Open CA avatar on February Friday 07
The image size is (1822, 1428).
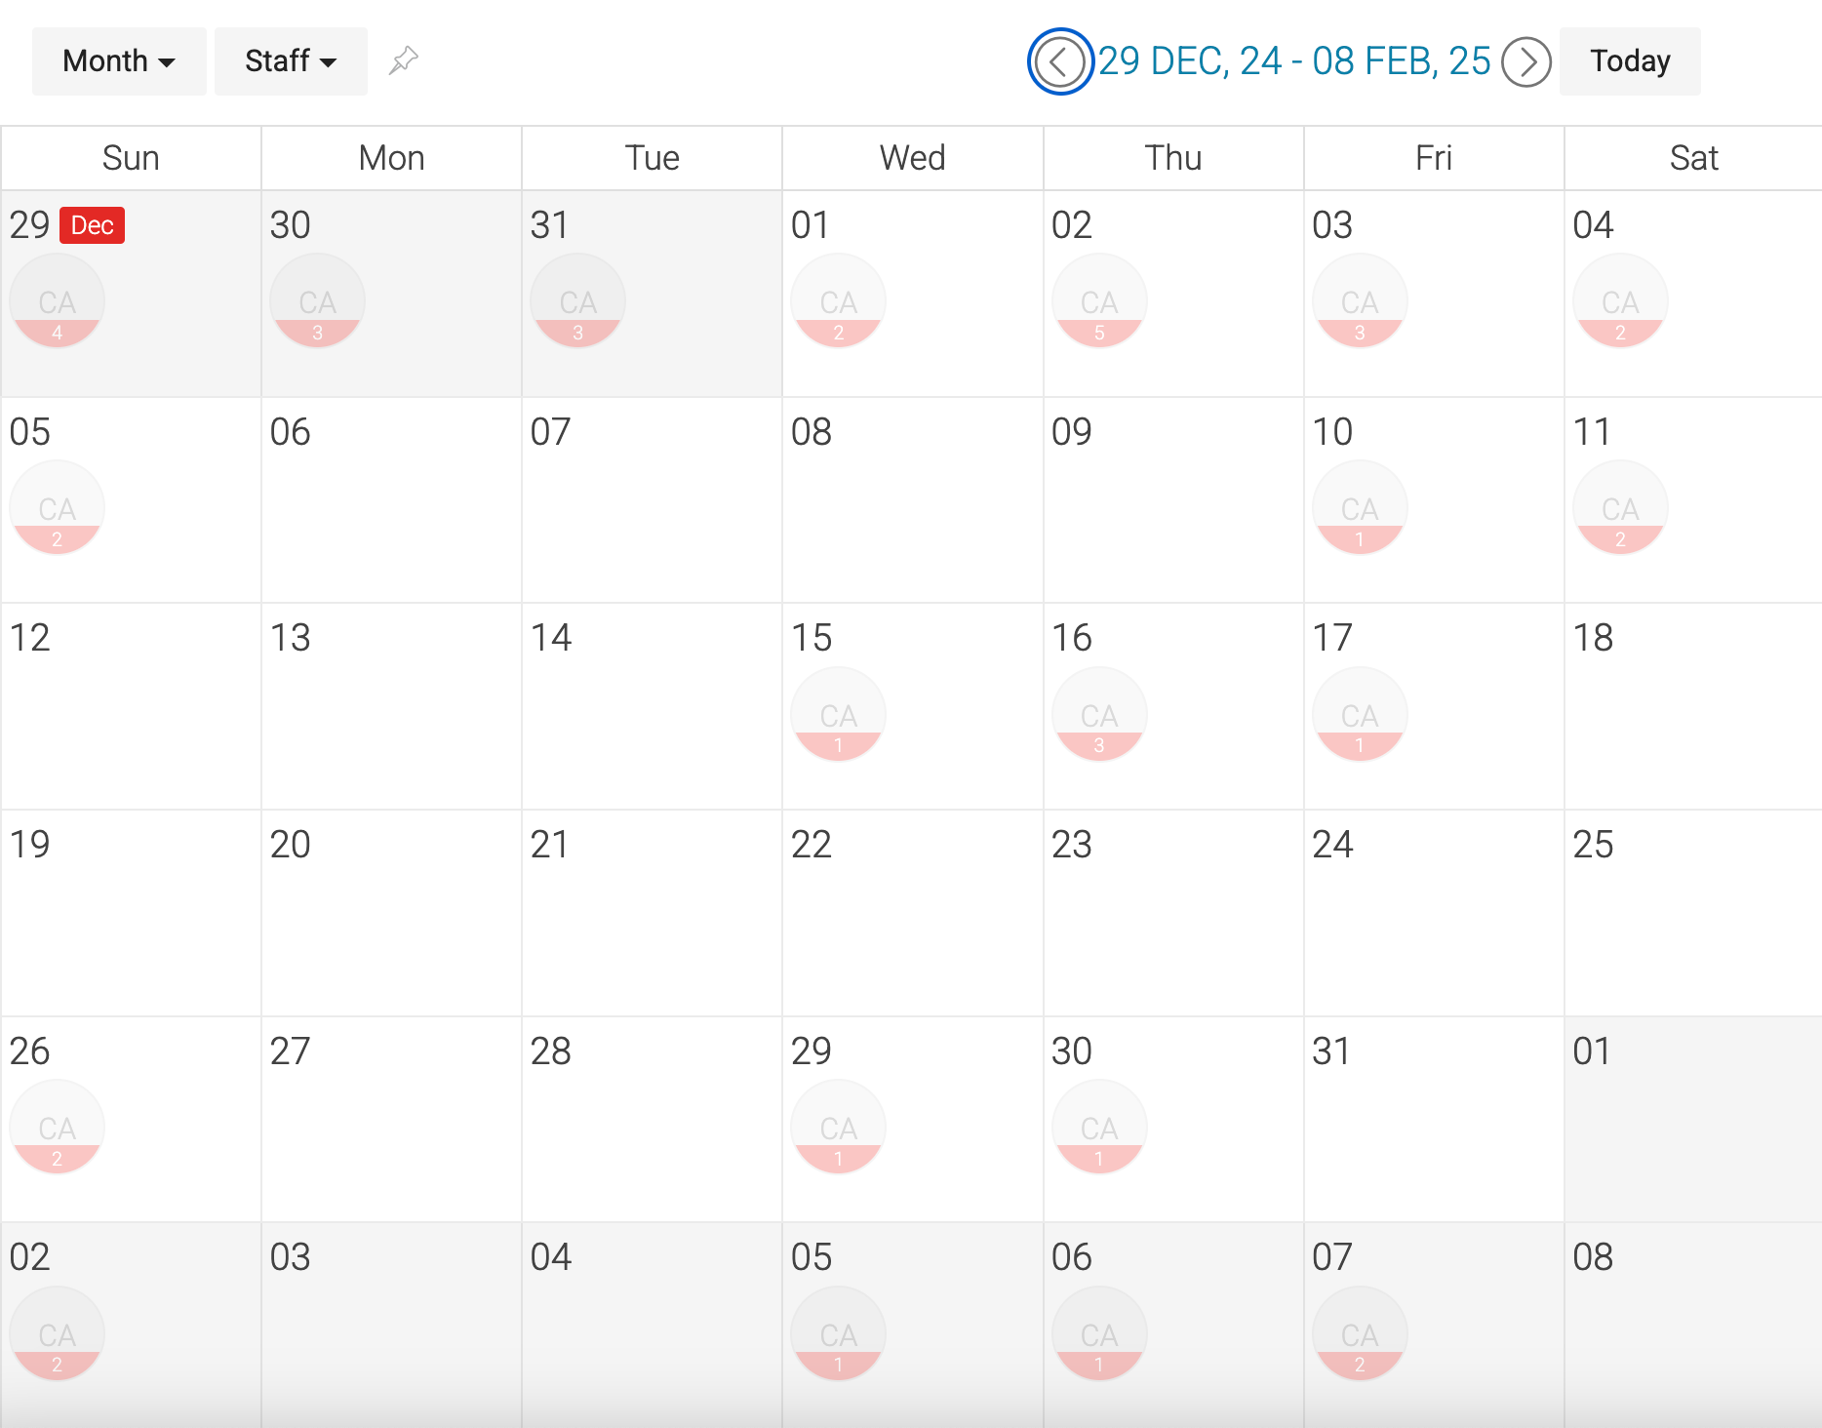pos(1360,1333)
